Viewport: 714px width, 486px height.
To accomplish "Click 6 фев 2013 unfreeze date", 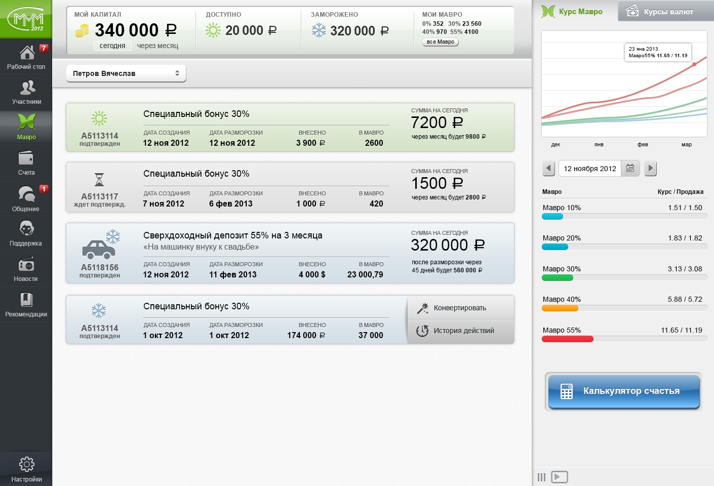I will [231, 204].
